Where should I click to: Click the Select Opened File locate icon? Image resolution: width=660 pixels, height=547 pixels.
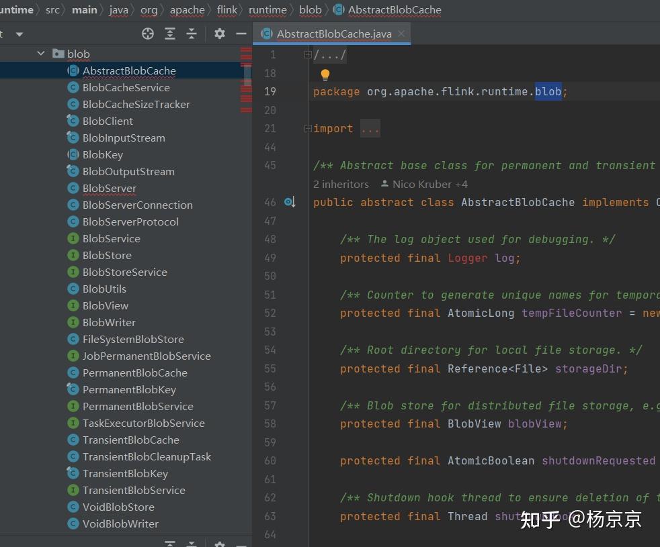(148, 34)
